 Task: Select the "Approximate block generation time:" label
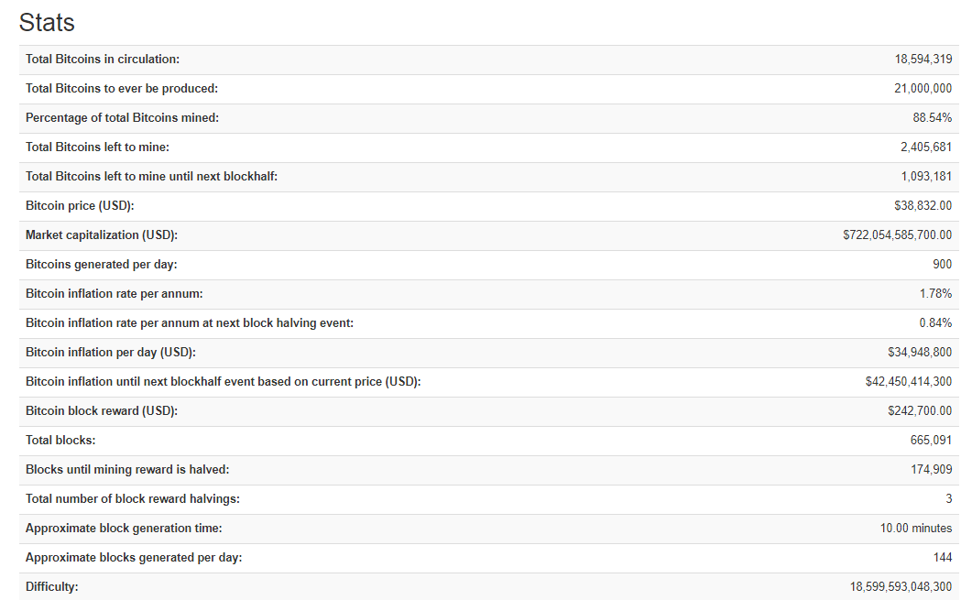pyautogui.click(x=124, y=529)
